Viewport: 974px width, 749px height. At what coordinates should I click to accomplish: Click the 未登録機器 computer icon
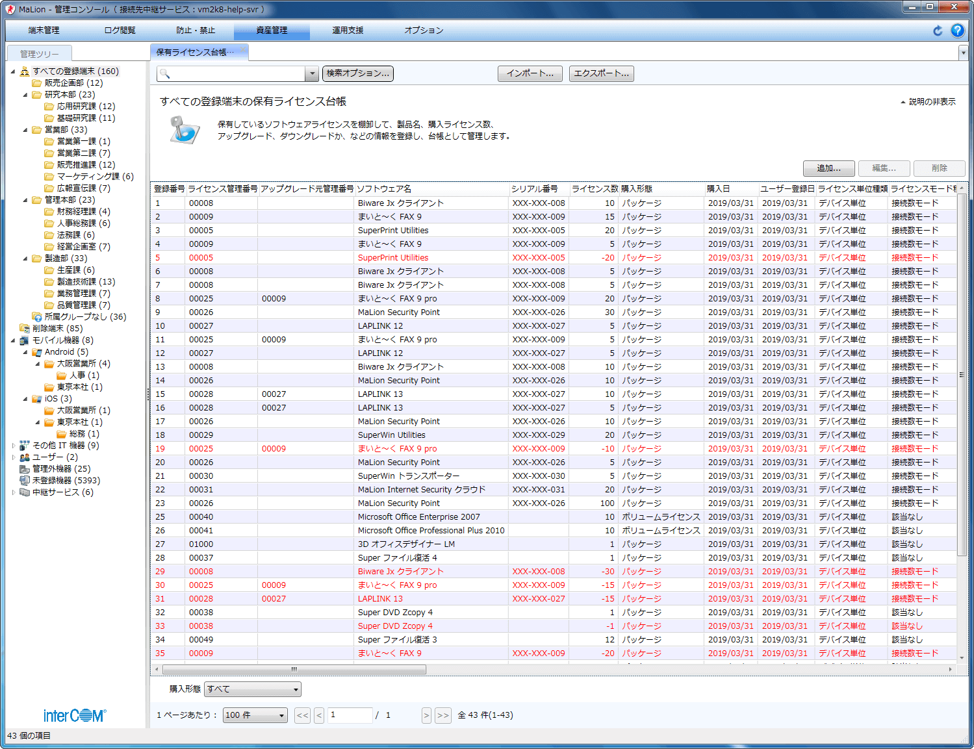(x=25, y=481)
